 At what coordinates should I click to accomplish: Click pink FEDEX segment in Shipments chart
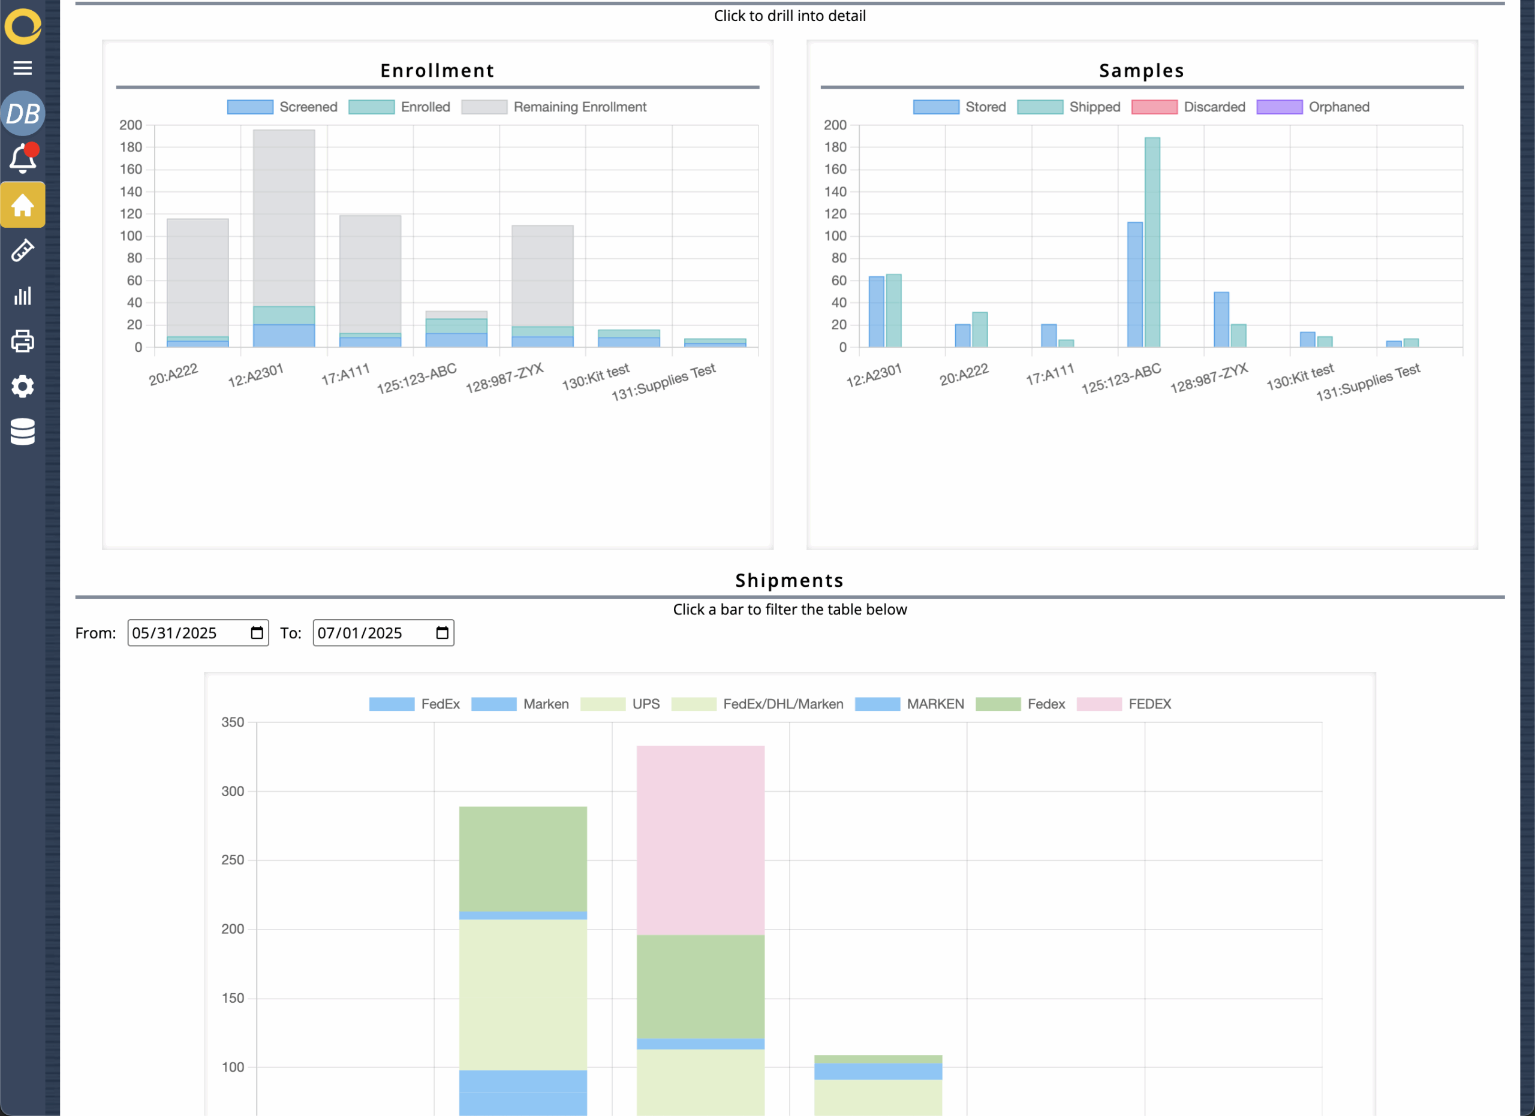pos(700,840)
